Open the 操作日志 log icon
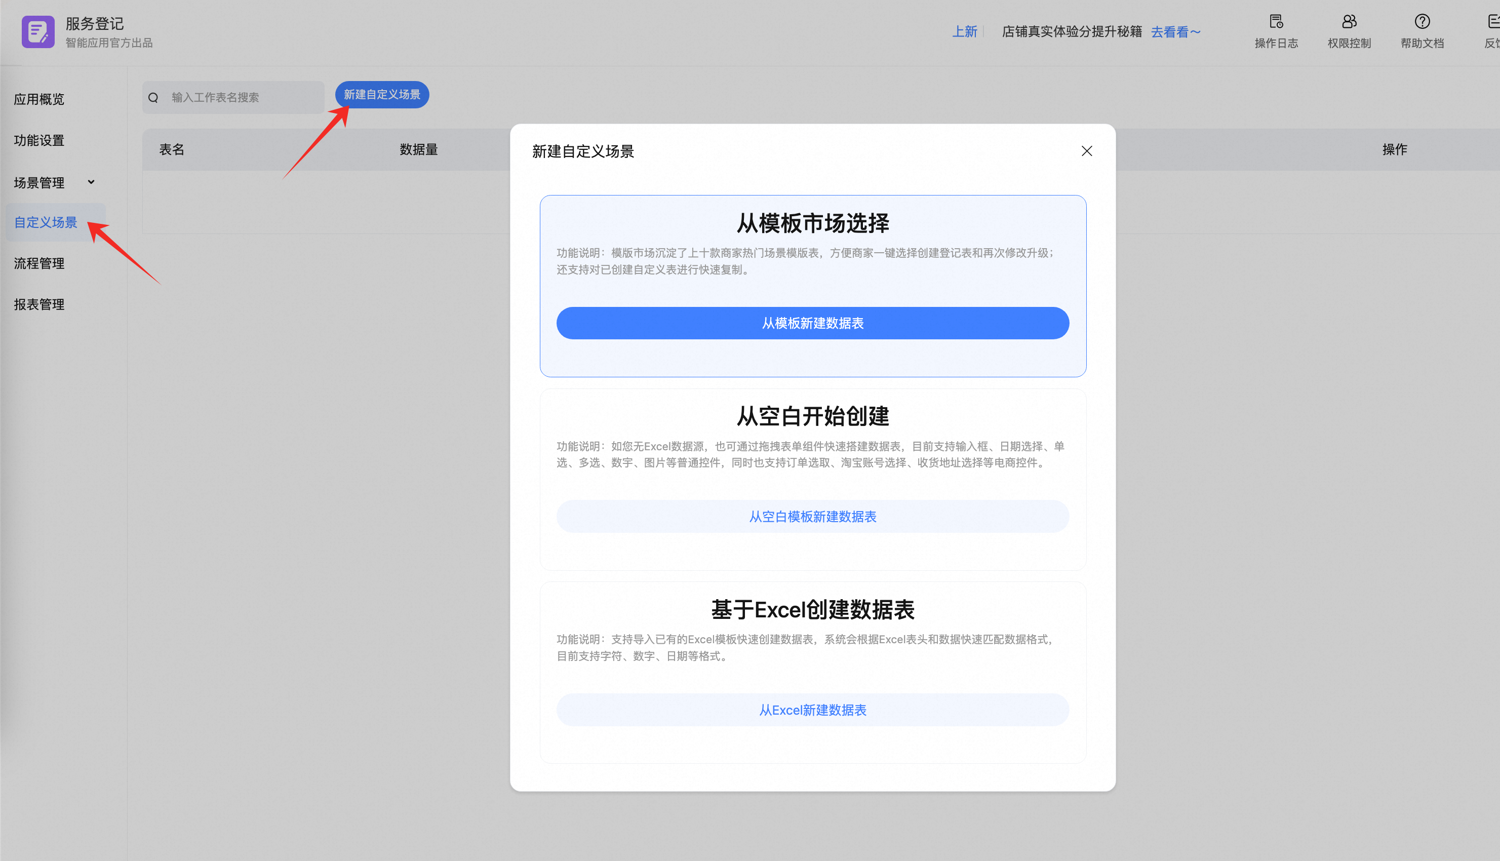Image resolution: width=1500 pixels, height=861 pixels. point(1276,22)
